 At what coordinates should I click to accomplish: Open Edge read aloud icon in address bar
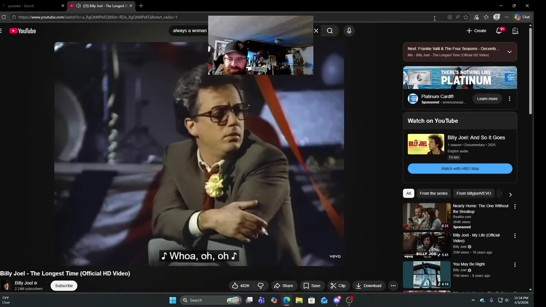pos(458,17)
